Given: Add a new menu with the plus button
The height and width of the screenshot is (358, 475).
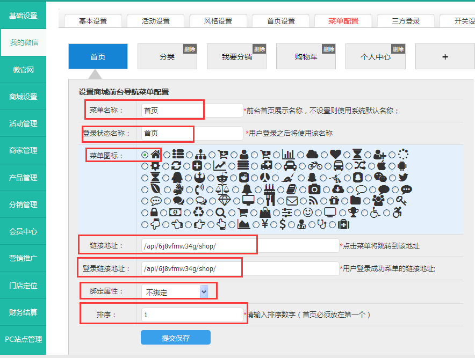Looking at the screenshot, I should (444, 56).
